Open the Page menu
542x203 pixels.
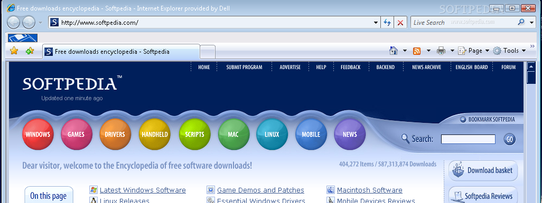coord(474,51)
